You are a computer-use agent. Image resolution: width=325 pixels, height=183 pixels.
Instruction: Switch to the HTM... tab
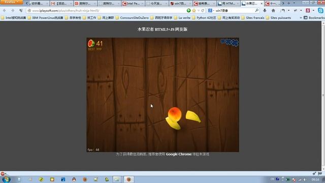click(x=228, y=4)
